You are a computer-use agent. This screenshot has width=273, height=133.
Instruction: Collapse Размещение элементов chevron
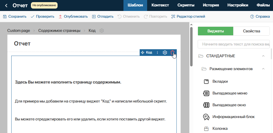click(263, 69)
